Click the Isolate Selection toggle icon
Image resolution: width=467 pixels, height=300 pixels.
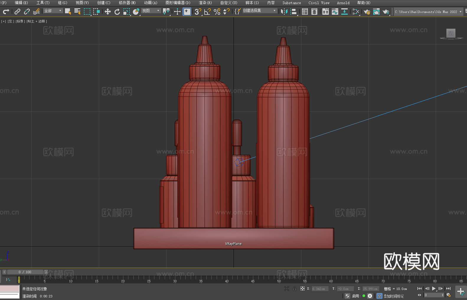286,288
